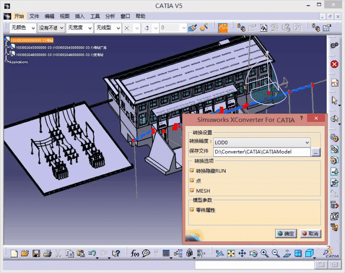Click the Painter brush icon
The image size is (345, 273).
click(x=192, y=28)
